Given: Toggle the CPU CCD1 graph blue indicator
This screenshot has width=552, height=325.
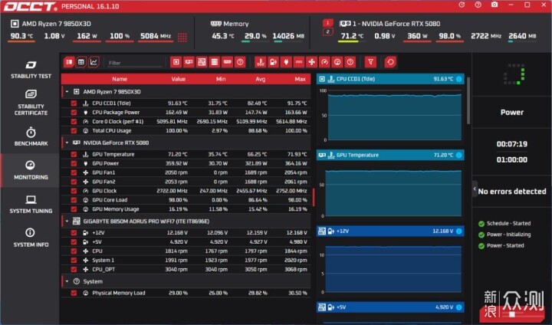Looking at the screenshot, I should tap(459, 79).
